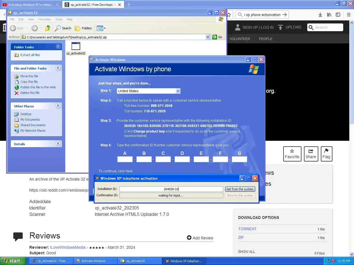Open the Favorites menu in Explorer

coord(45,19)
